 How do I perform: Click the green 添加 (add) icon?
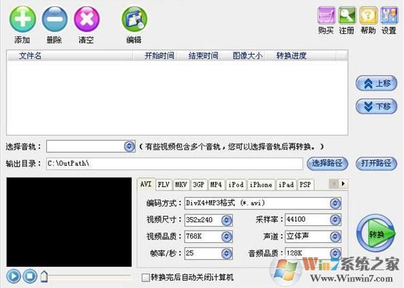tap(22, 19)
